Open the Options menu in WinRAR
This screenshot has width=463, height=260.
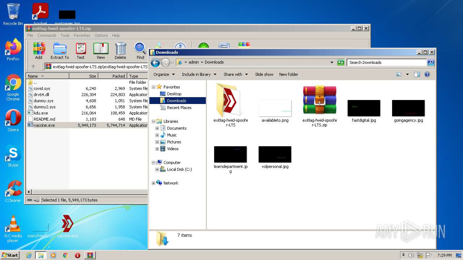pos(101,35)
